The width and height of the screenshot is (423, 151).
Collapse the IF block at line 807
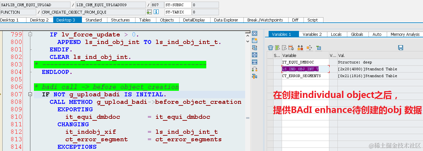coord(30,94)
